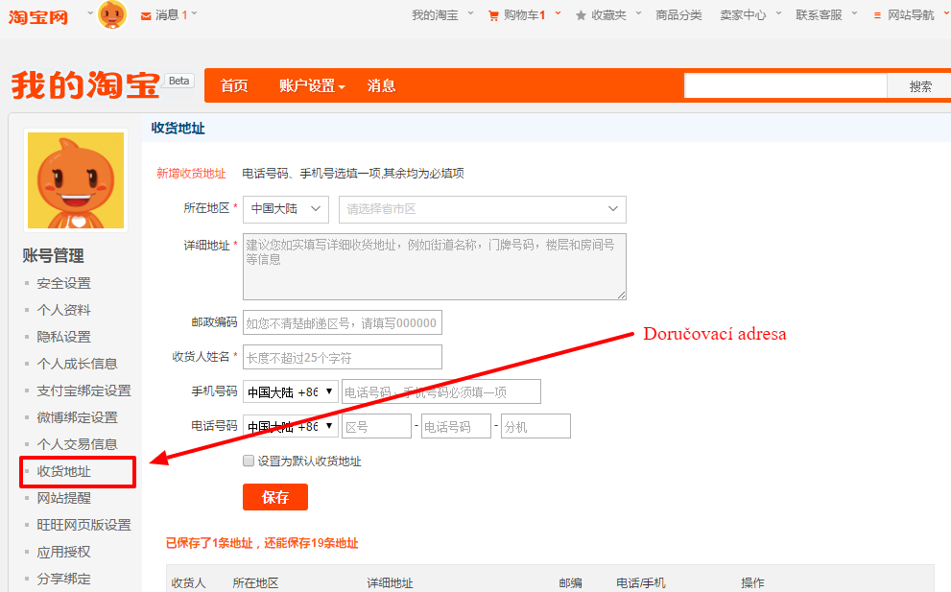Focus the 详细地址 text area
The image size is (951, 592).
point(434,267)
